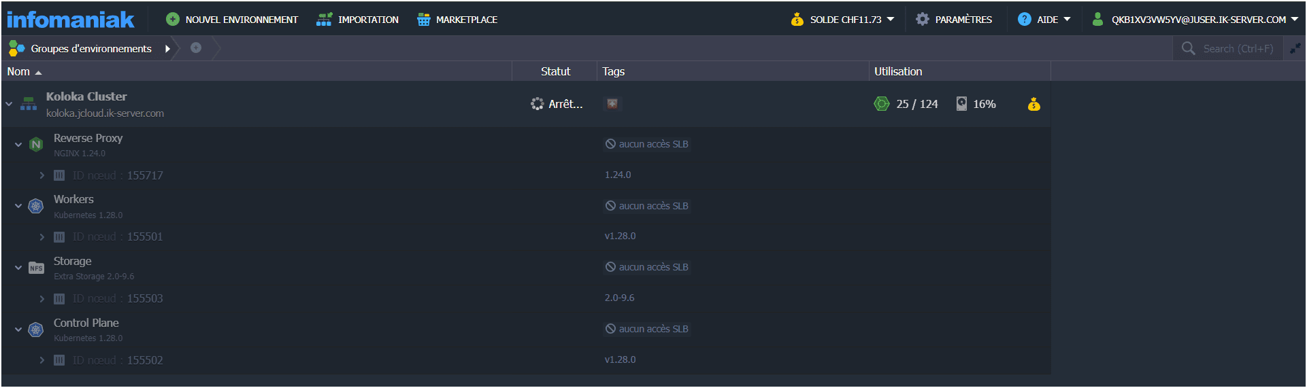1307x388 pixels.
Task: Click the 25 / 124 cloudlets value
Action: tap(917, 104)
